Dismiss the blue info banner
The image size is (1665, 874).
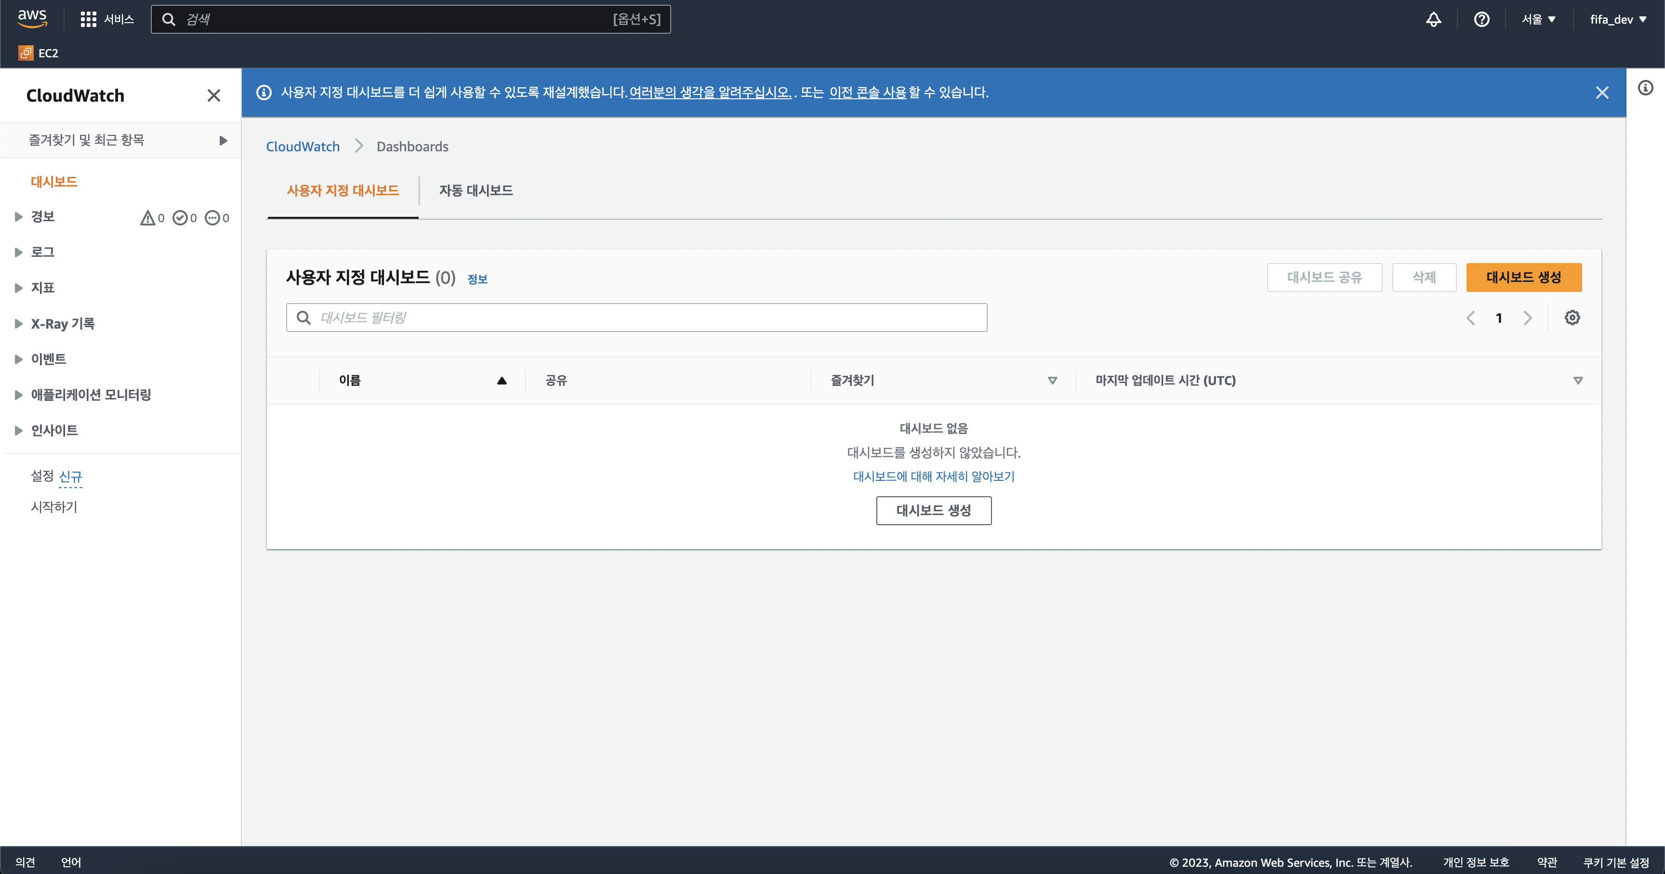(x=1602, y=93)
